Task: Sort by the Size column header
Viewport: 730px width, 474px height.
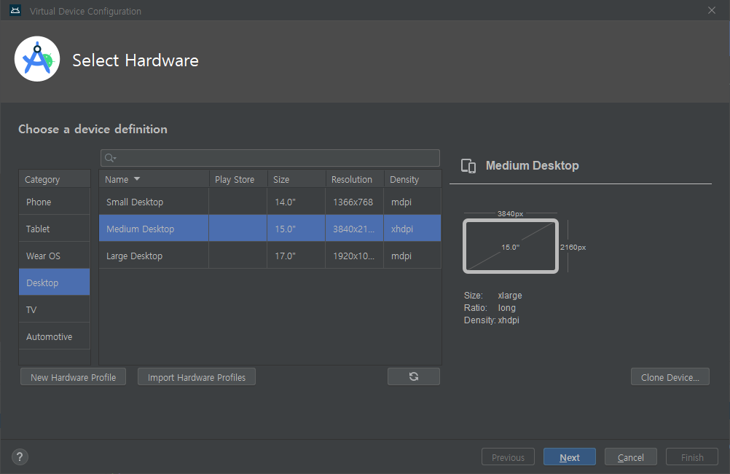Action: (296, 179)
